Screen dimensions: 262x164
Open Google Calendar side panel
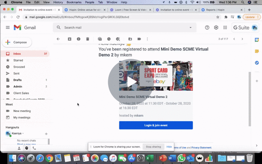[257, 40]
